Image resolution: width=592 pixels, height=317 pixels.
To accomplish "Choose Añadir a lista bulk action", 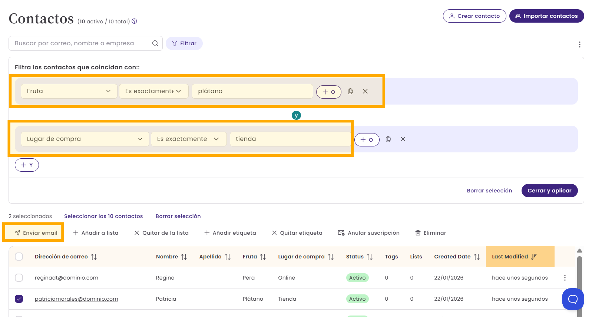I will (96, 233).
